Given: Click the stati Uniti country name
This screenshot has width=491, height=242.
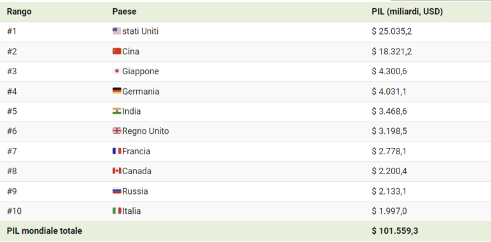Looking at the screenshot, I should tap(140, 31).
